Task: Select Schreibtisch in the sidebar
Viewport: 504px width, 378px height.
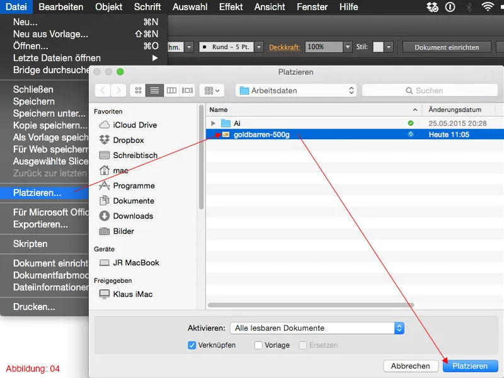Action: point(129,155)
